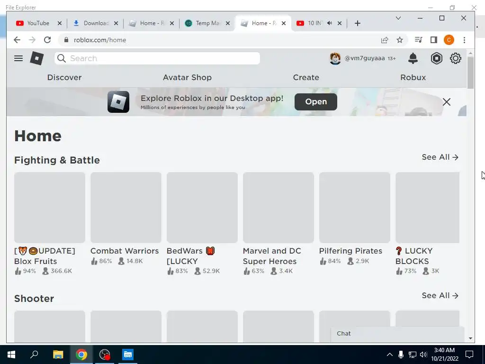The height and width of the screenshot is (364, 485).
Task: Click the share page icon in address bar
Action: (x=385, y=40)
